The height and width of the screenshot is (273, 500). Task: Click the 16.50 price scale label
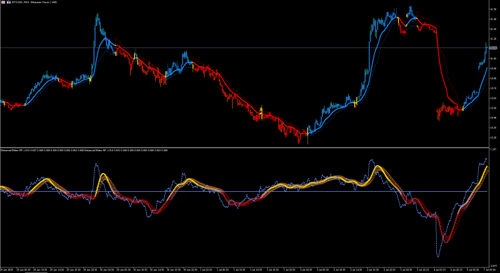pyautogui.click(x=493, y=9)
